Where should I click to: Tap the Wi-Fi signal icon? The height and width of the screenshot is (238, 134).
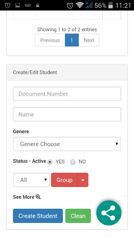79,5
